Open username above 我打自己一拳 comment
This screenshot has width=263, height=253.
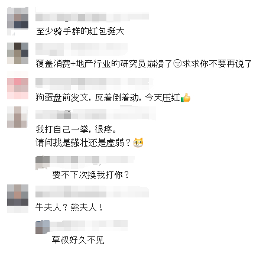click(x=96, y=113)
